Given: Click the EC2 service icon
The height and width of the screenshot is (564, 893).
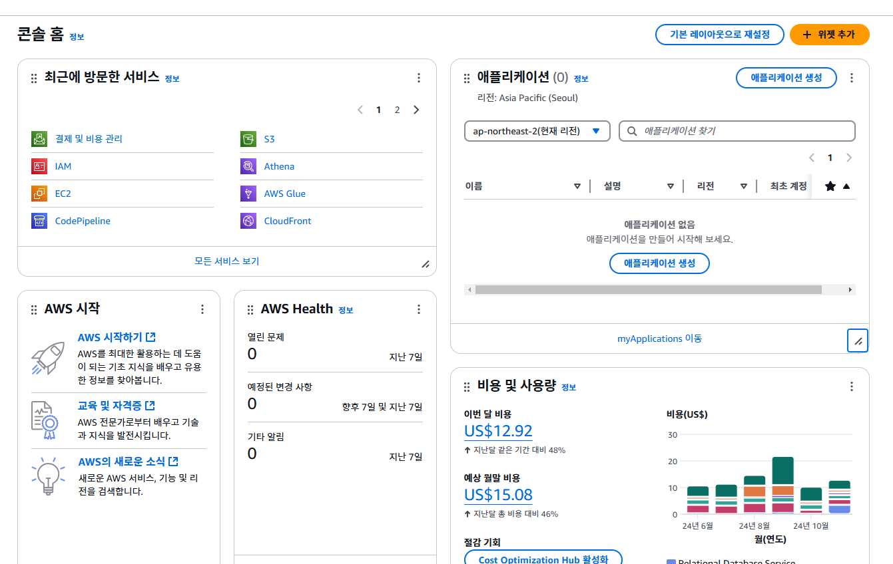Looking at the screenshot, I should coord(39,194).
